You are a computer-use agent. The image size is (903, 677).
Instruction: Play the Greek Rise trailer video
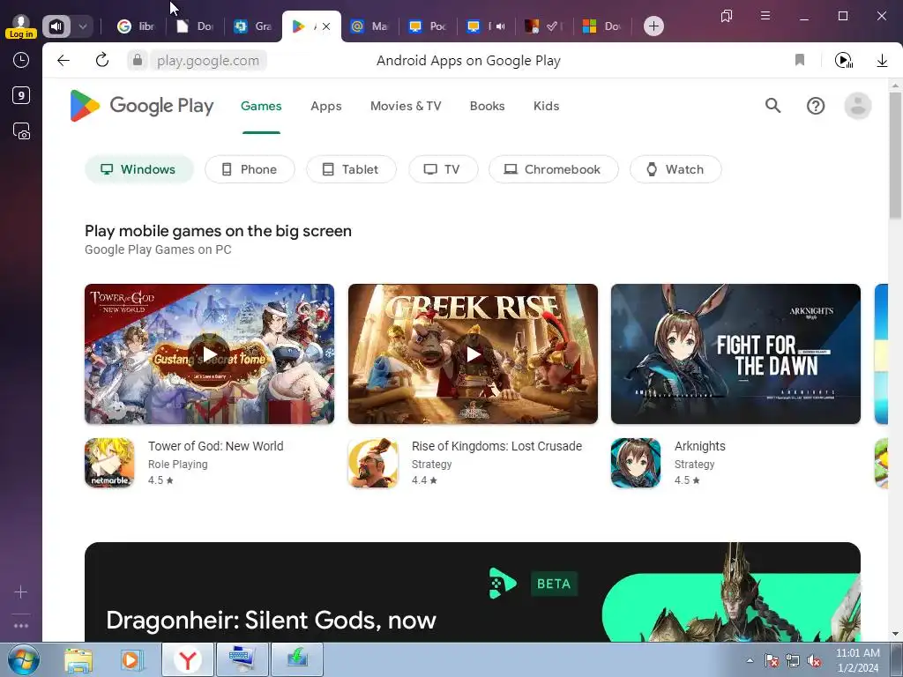tap(473, 354)
